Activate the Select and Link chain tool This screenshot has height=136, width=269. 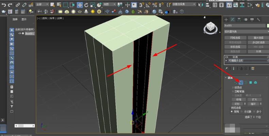click(18, 5)
